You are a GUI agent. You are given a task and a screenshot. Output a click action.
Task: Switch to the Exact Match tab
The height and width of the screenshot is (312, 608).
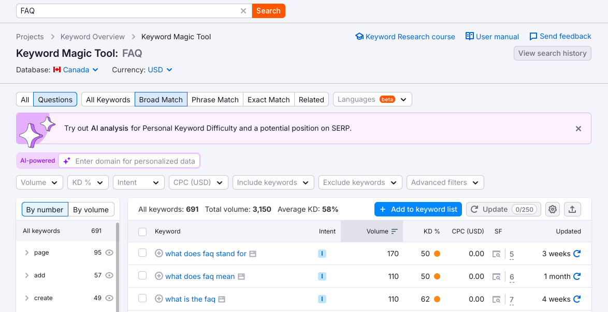[268, 99]
